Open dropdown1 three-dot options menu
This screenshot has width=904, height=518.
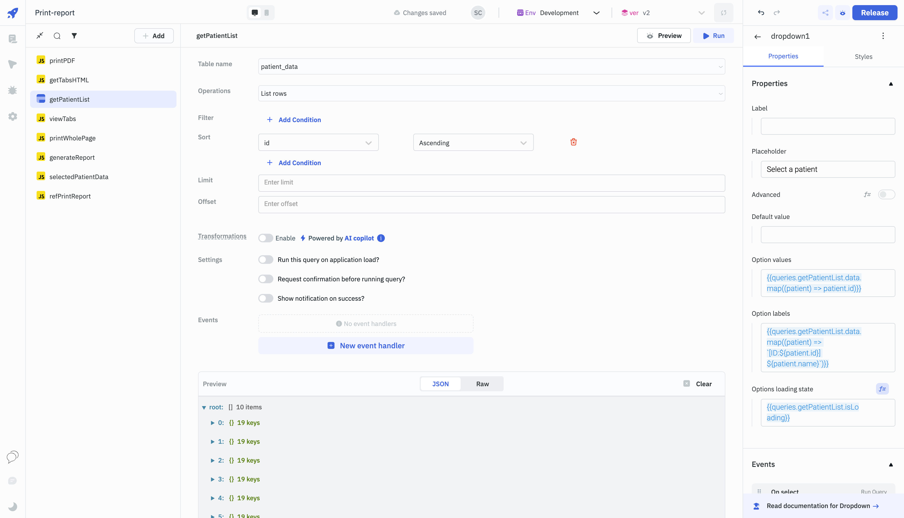[x=883, y=36]
